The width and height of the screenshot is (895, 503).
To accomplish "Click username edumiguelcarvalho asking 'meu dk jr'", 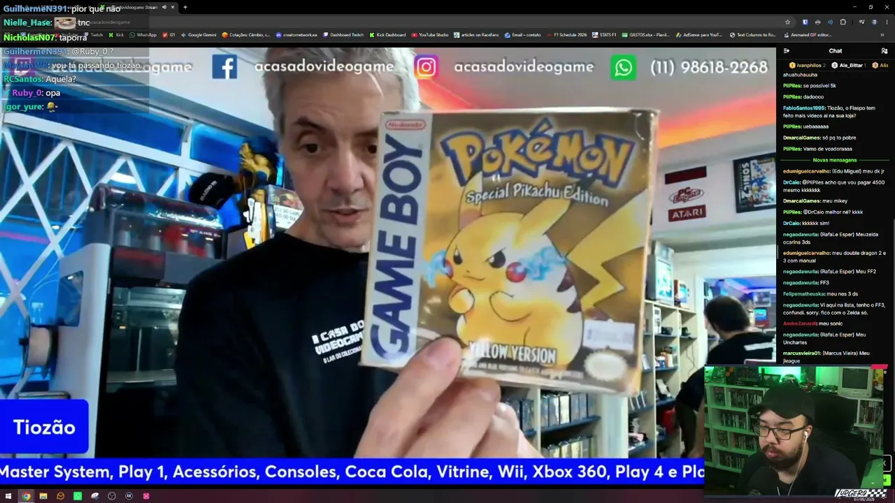I will tap(806, 171).
